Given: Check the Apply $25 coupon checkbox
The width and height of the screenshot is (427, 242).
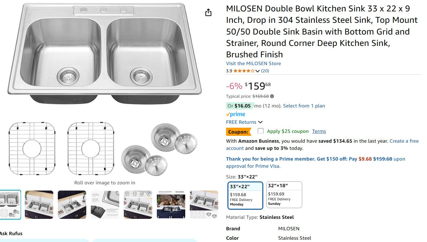Looking at the screenshot, I should (260, 131).
